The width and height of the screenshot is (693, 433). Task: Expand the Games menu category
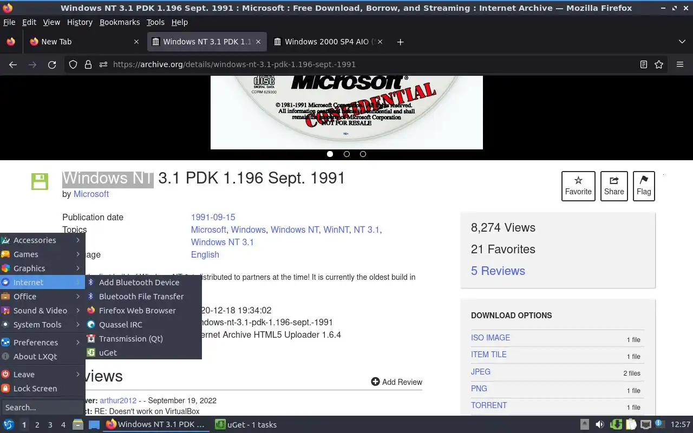[x=42, y=254]
